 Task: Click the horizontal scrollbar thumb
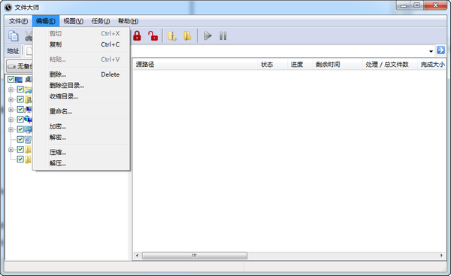[195, 256]
